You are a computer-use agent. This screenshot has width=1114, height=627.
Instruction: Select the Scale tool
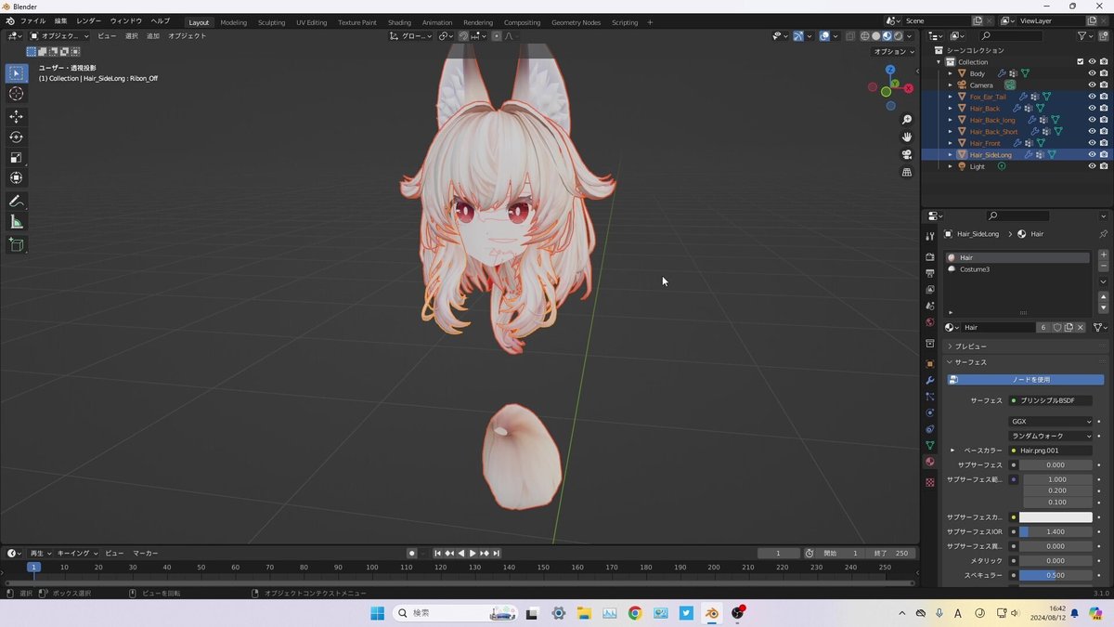16,157
